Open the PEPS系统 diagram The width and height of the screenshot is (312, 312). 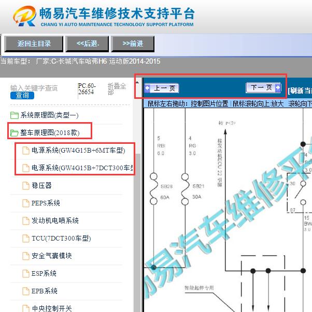point(46,203)
